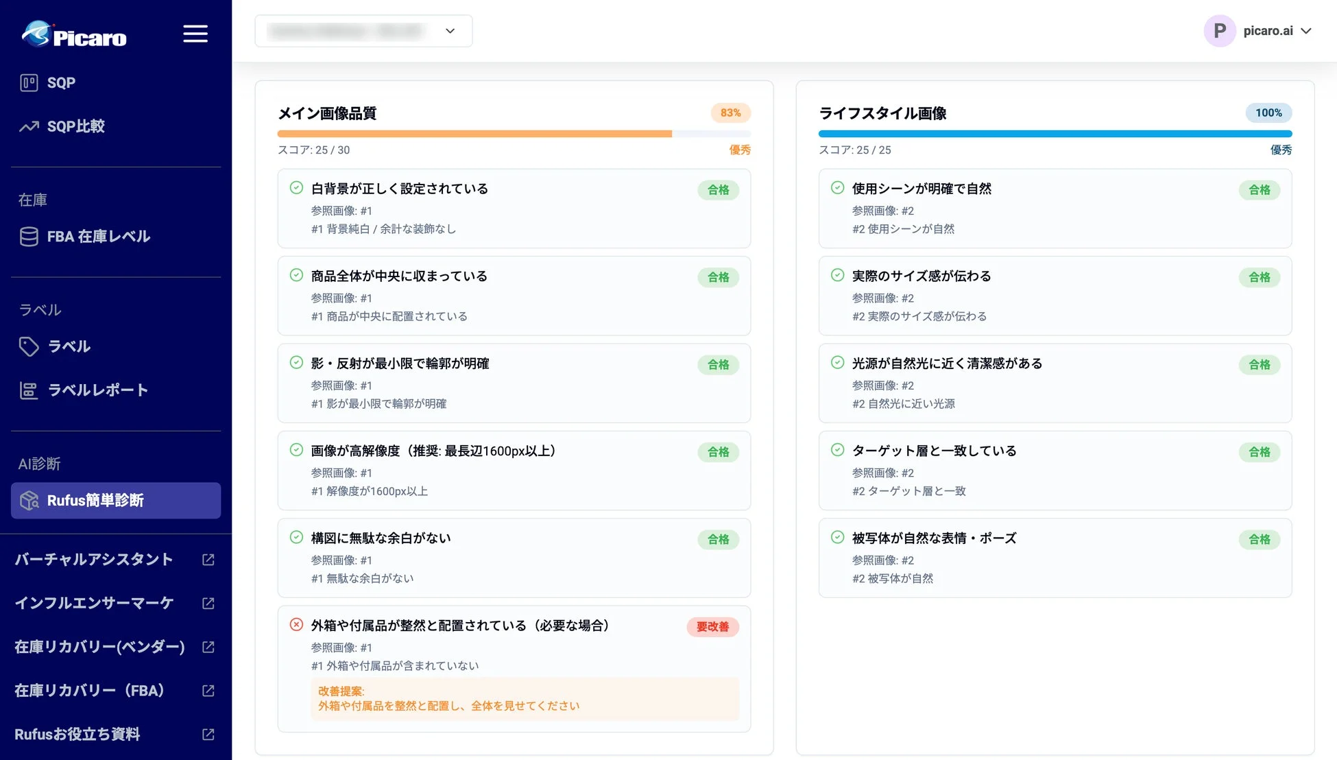
Task: Click the Rufus簡単診断 box icon
Action: pyautogui.click(x=29, y=501)
